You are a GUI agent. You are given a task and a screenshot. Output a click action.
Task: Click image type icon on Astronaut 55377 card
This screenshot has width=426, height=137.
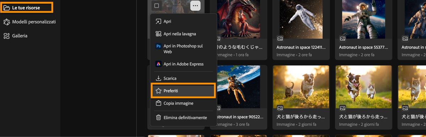343,38
